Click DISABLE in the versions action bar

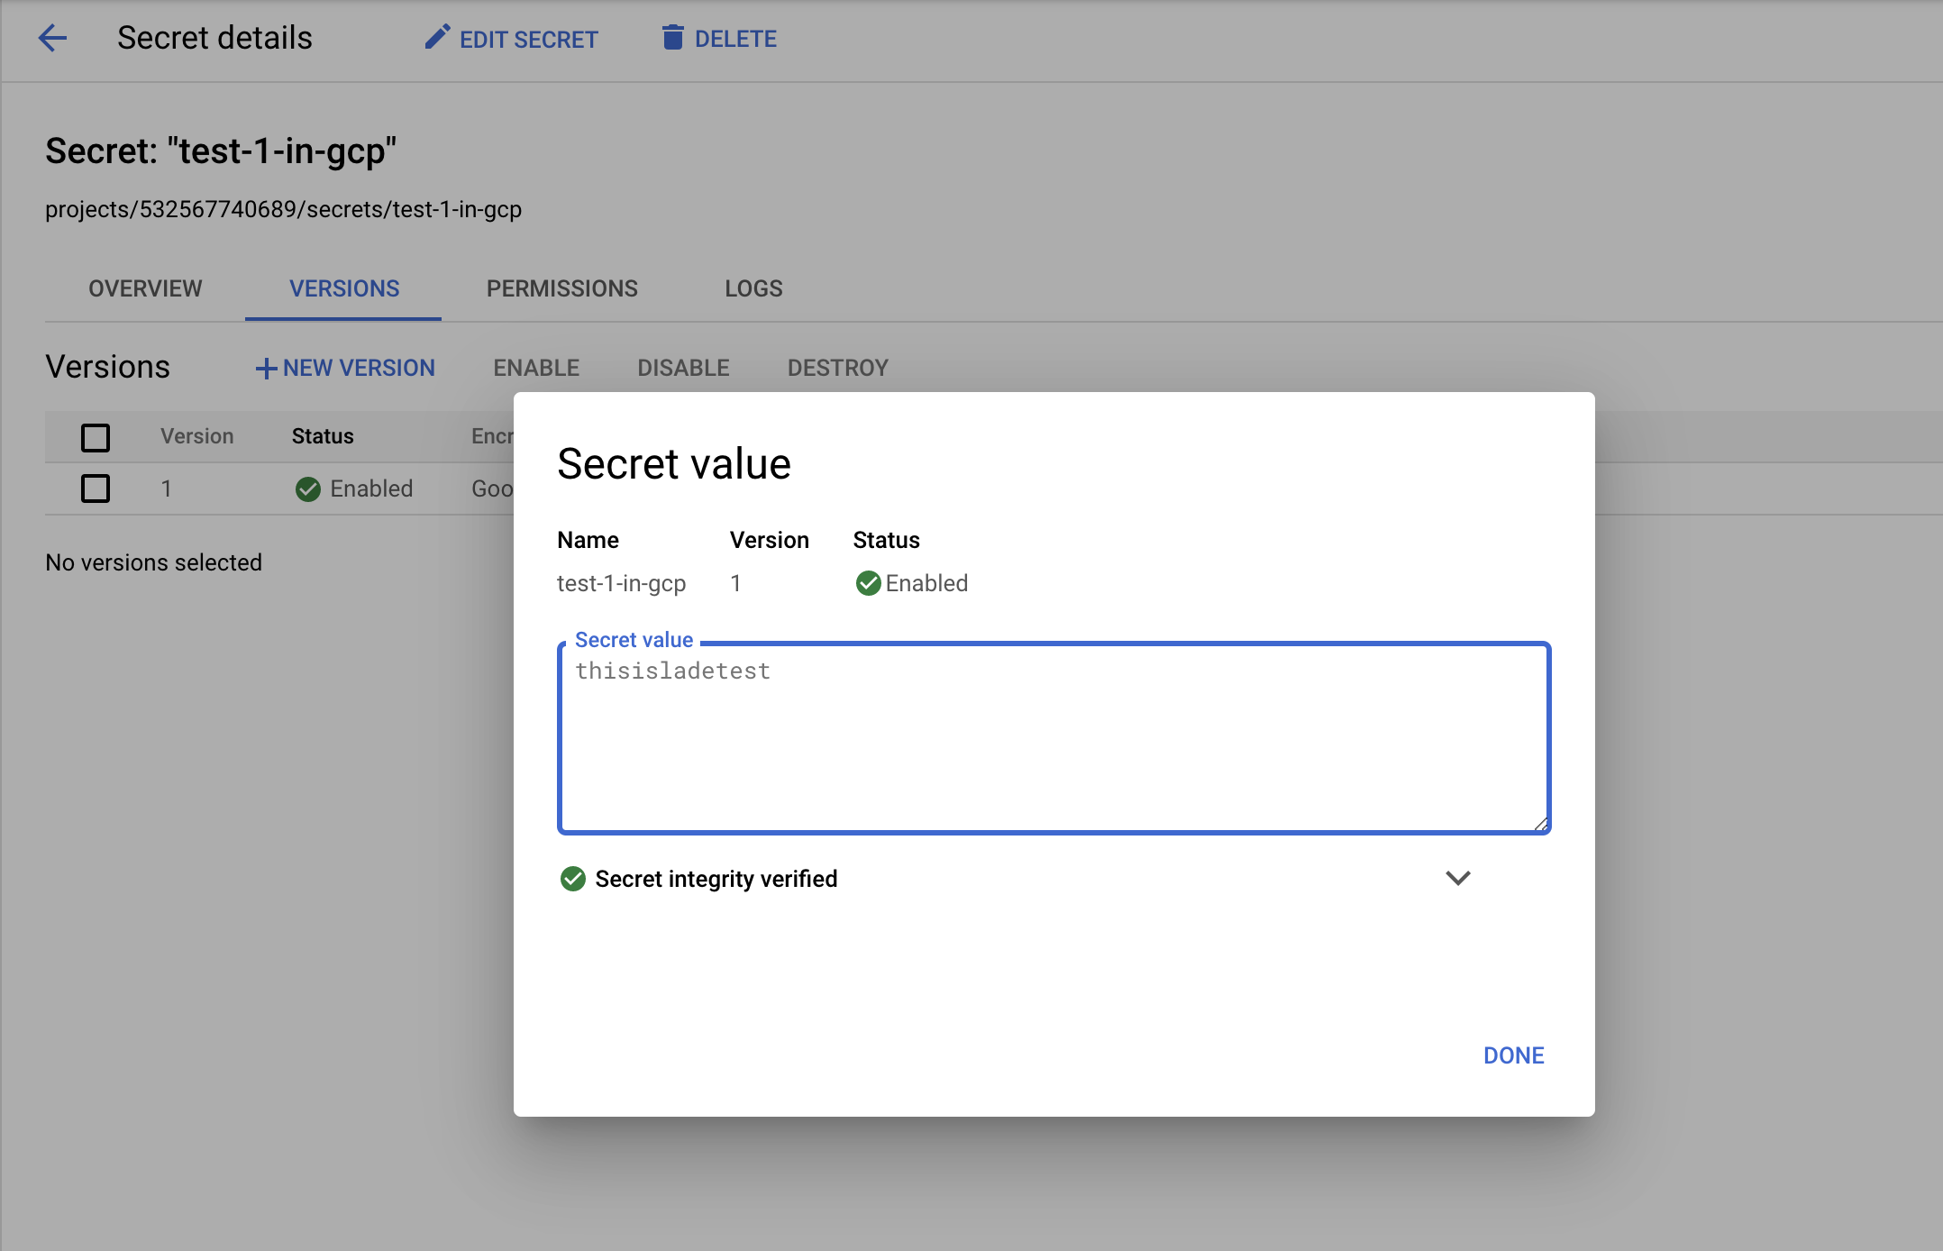(x=683, y=368)
